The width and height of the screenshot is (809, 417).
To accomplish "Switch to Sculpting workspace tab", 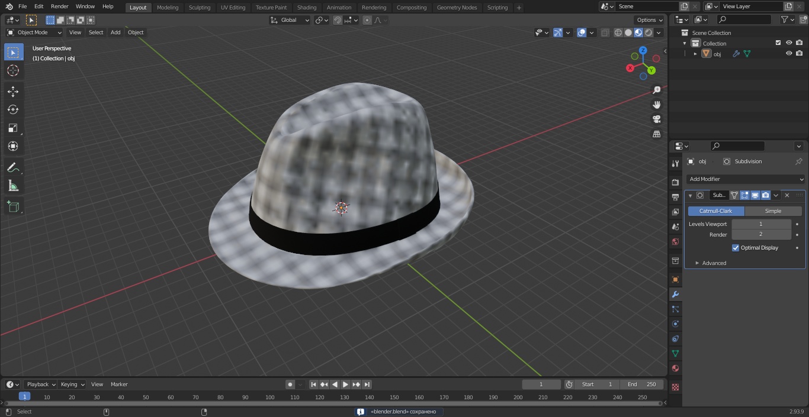I will coord(200,8).
